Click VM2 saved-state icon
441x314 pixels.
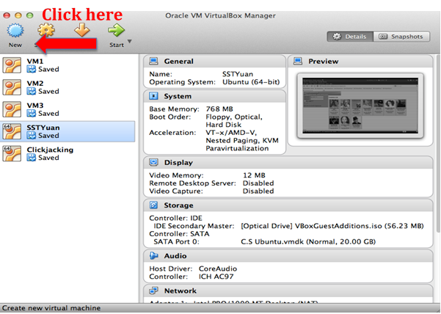pyautogui.click(x=32, y=92)
